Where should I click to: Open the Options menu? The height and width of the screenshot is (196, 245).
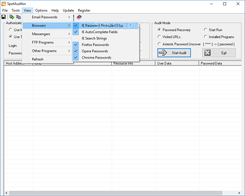[41, 10]
